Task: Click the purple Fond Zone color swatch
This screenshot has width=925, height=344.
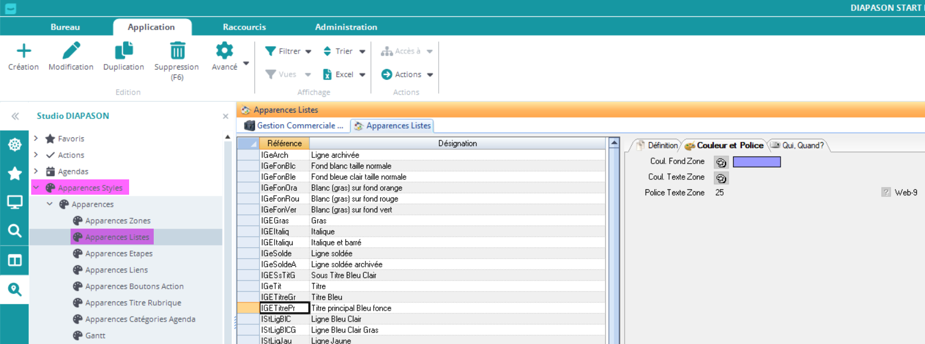Action: (x=757, y=162)
